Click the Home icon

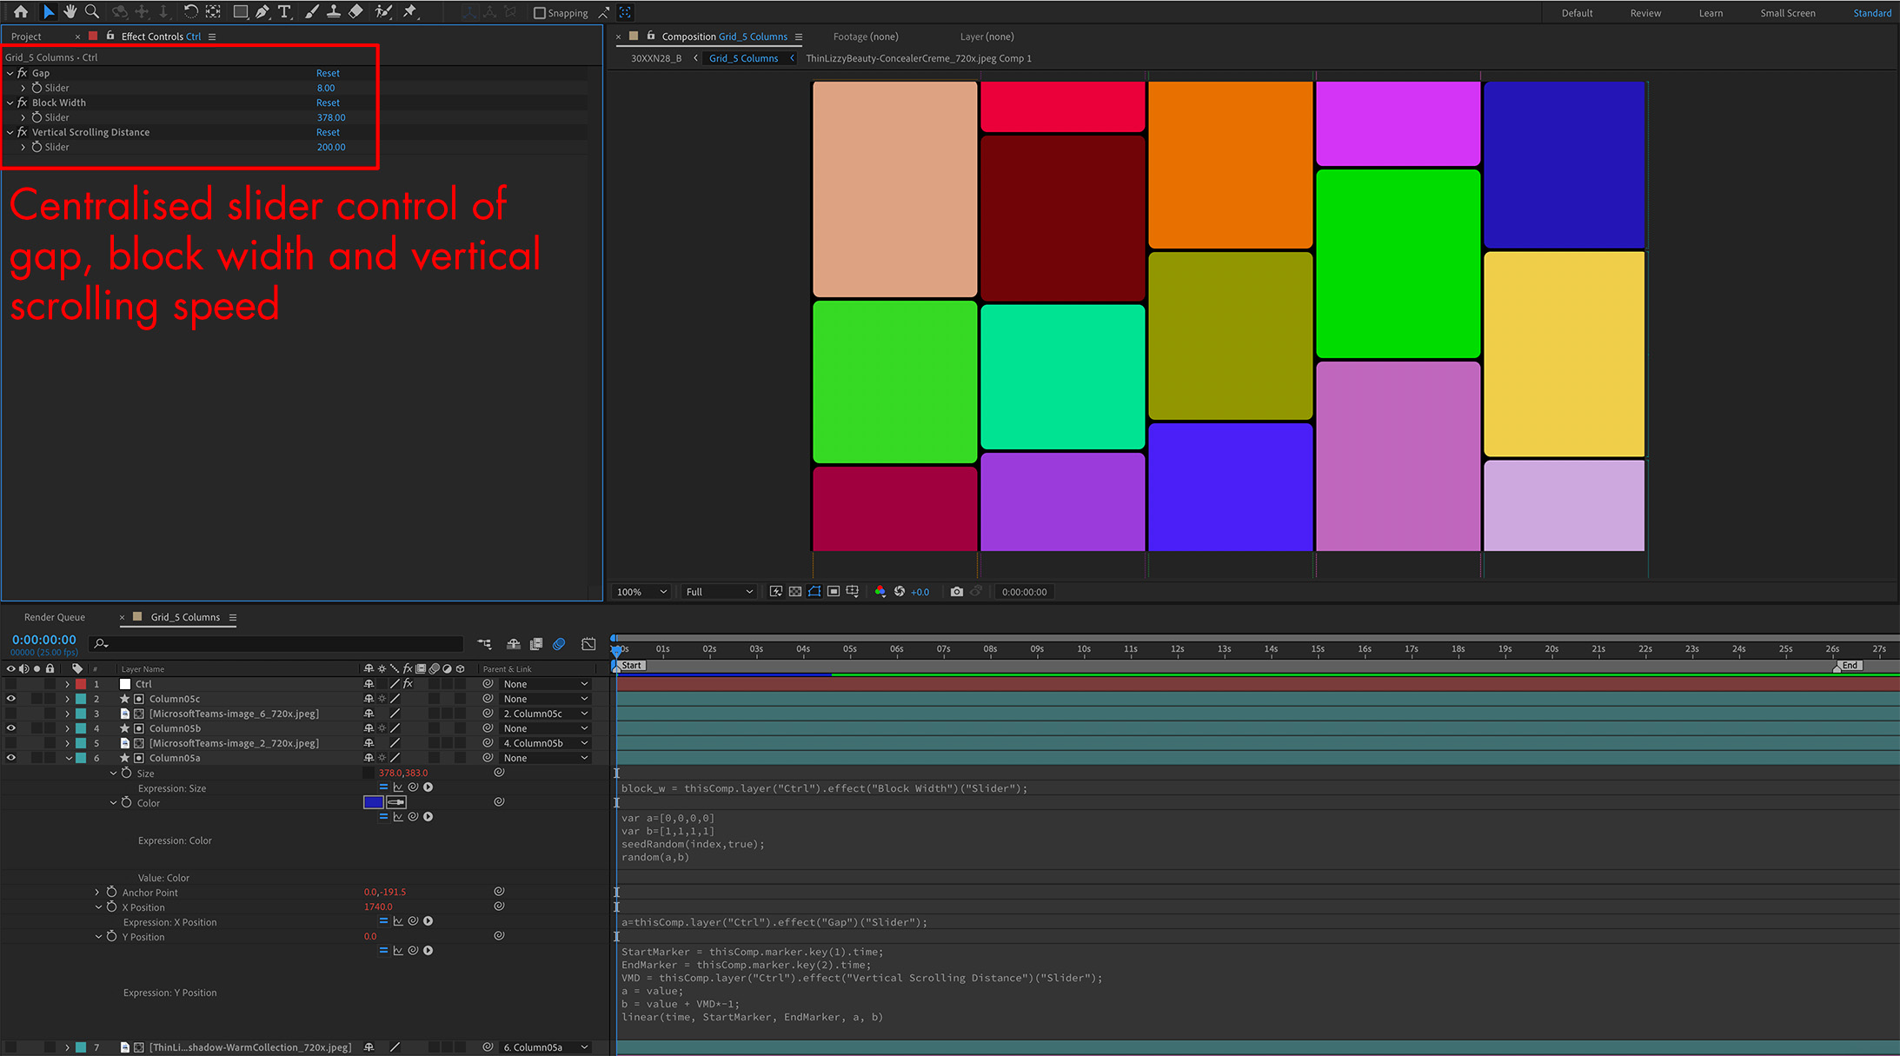[21, 11]
